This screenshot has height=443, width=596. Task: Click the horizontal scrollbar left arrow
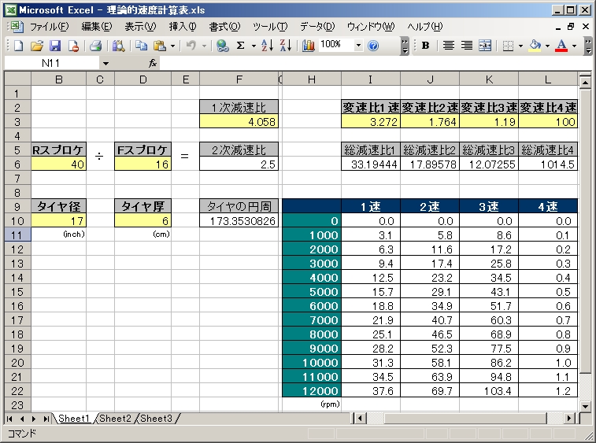(x=360, y=419)
